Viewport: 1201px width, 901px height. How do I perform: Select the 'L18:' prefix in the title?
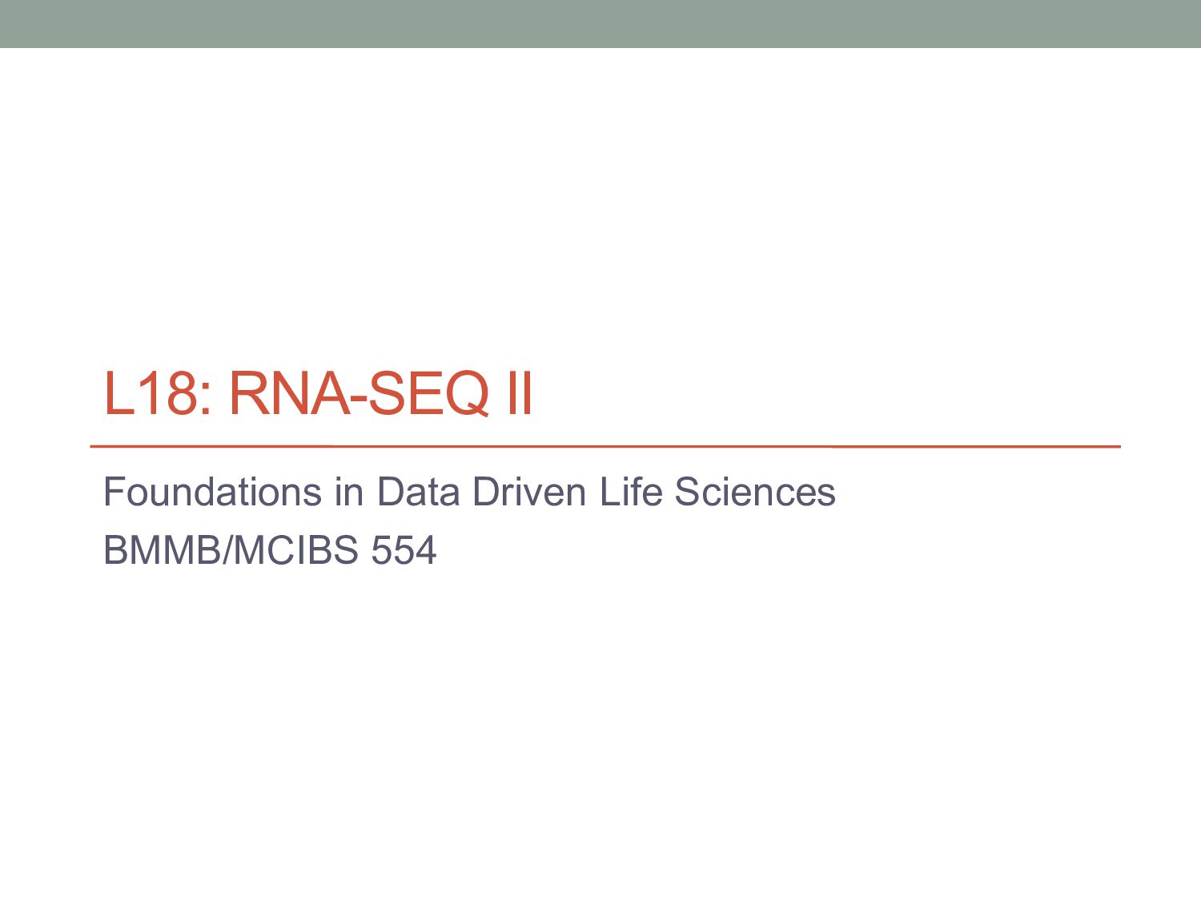[x=159, y=393]
